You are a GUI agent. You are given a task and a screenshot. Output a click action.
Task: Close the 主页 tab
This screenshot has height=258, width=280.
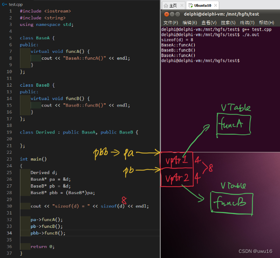pyautogui.click(x=182, y=6)
